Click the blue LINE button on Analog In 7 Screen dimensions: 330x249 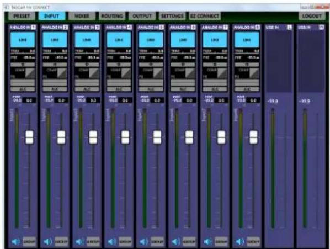click(x=215, y=40)
